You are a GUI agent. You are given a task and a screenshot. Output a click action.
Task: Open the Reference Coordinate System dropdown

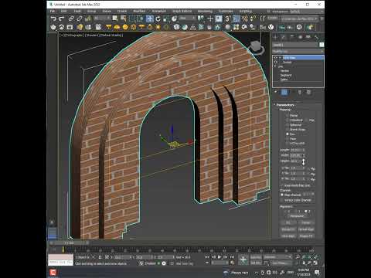coord(187,18)
